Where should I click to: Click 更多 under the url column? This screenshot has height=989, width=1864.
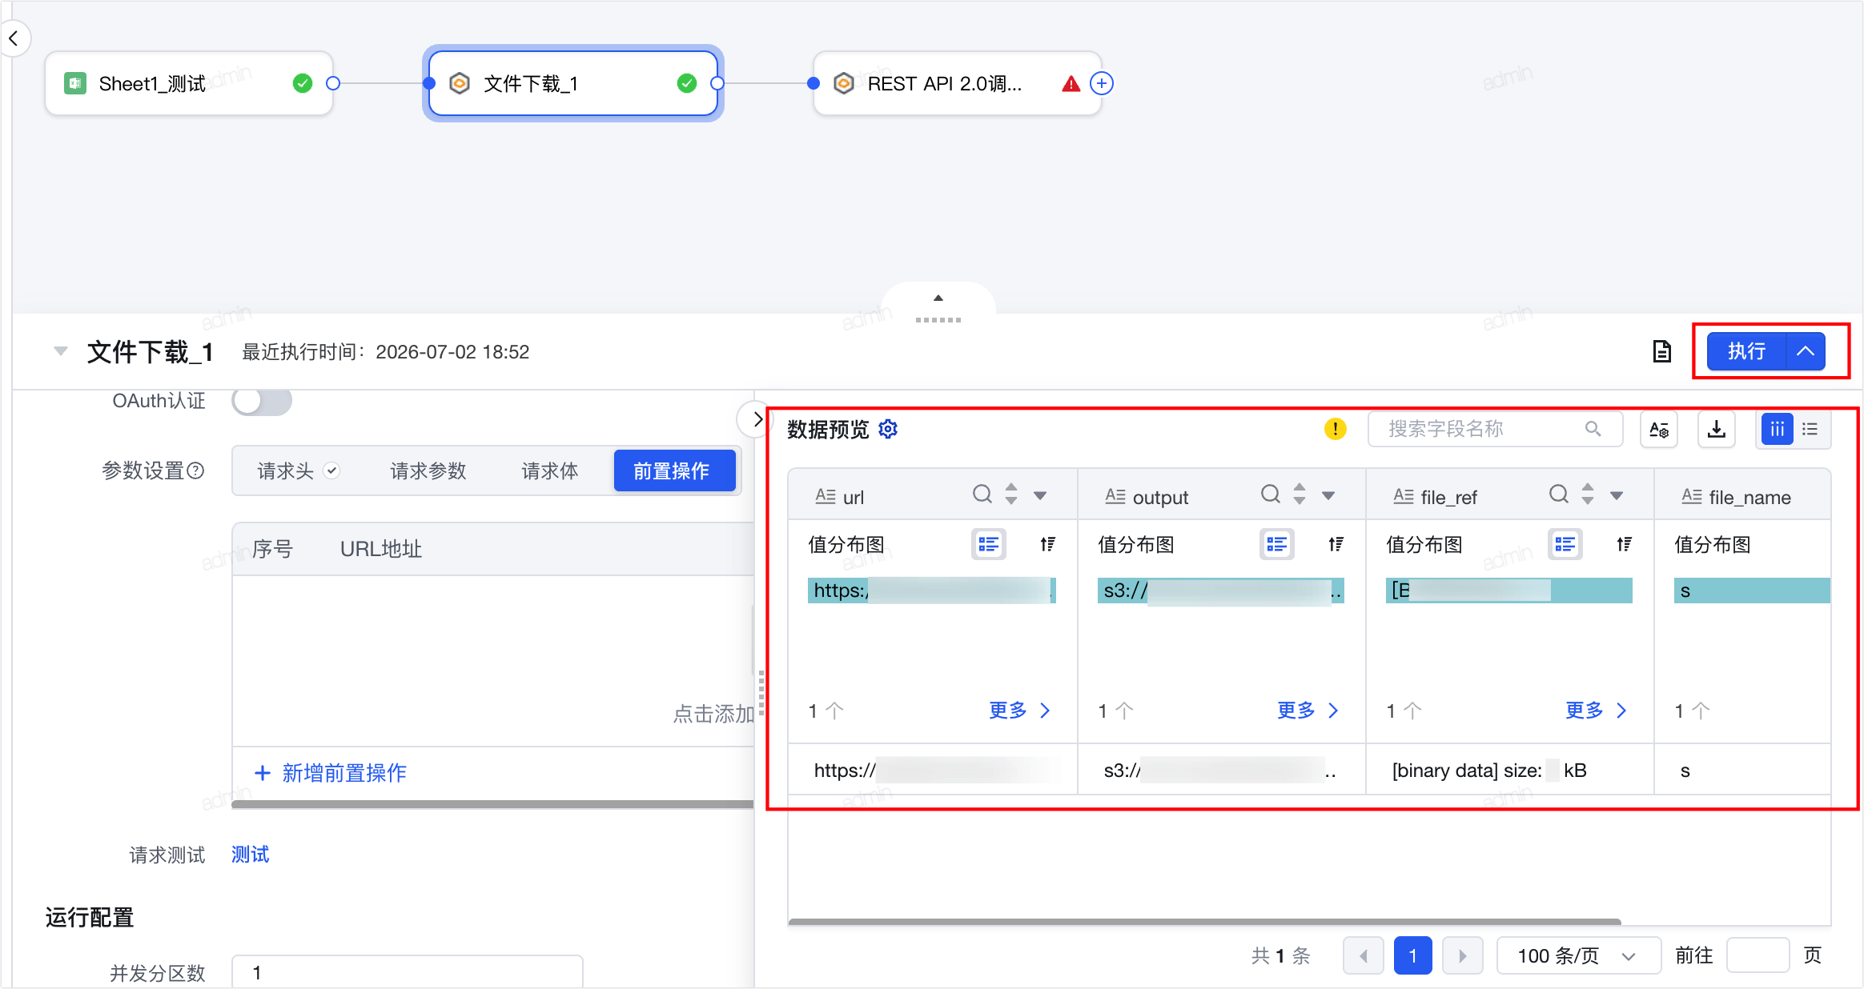(x=1018, y=711)
